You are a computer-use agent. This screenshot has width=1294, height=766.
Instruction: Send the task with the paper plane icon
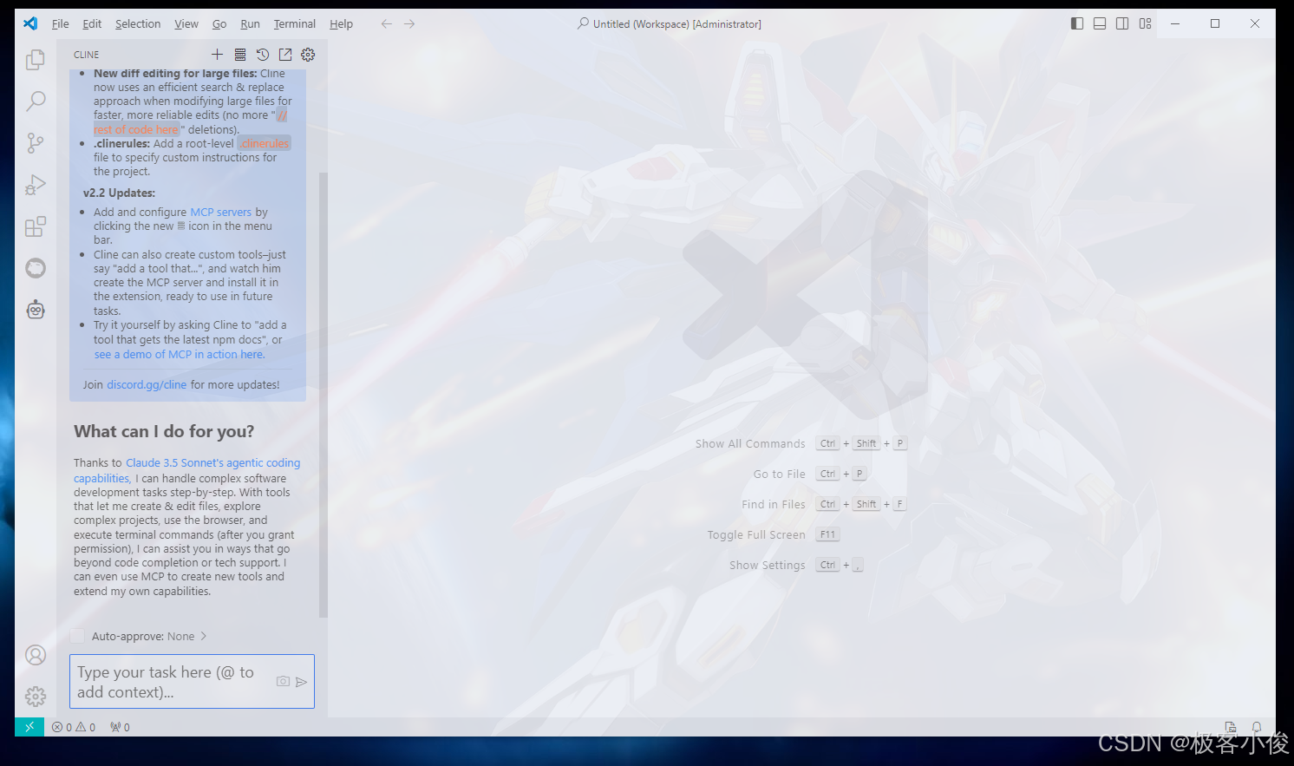tap(303, 681)
